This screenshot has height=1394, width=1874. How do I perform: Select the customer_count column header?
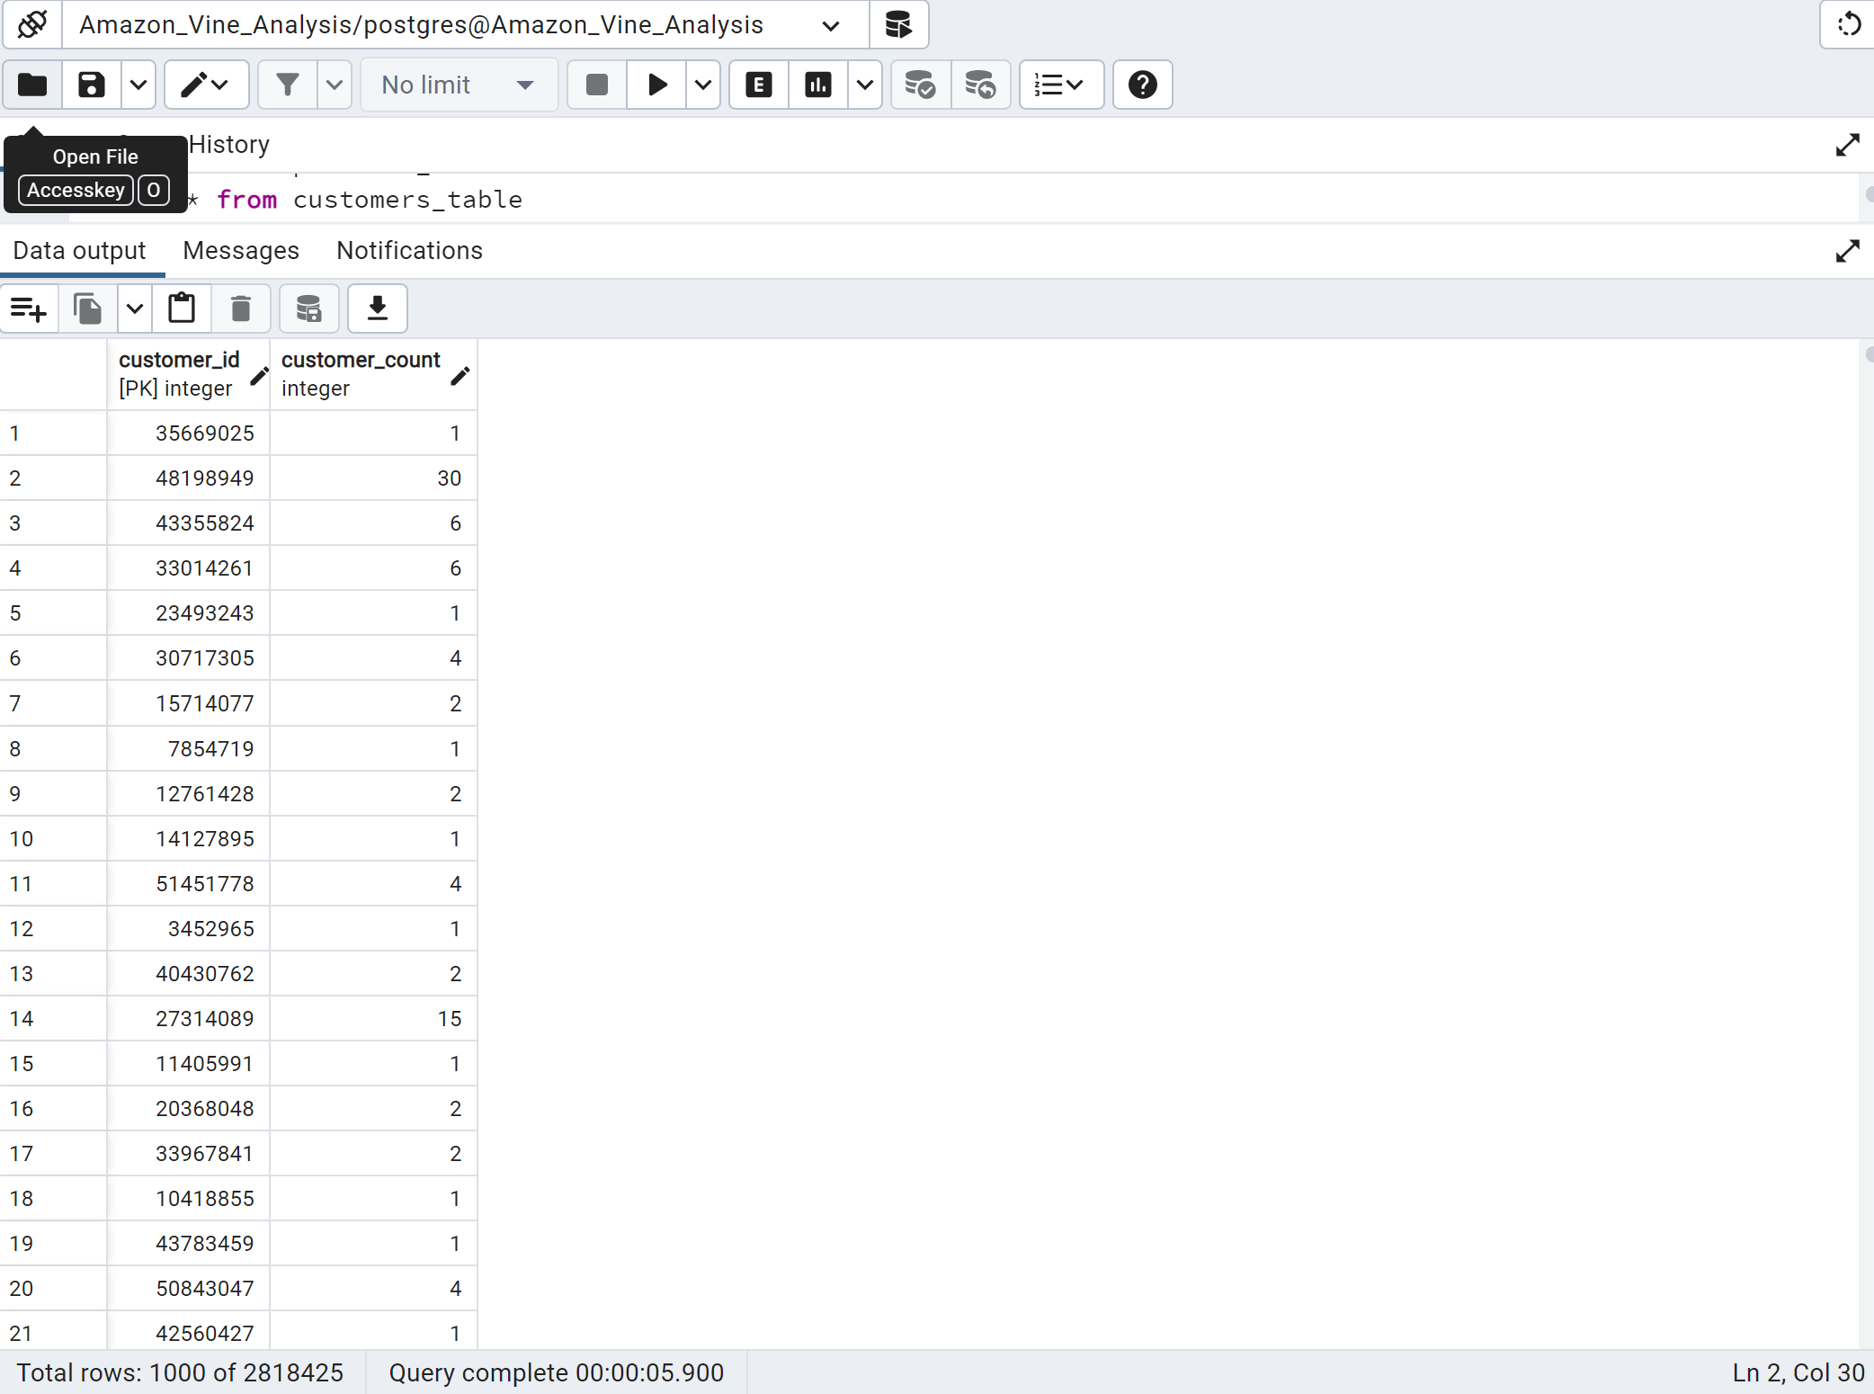[360, 373]
